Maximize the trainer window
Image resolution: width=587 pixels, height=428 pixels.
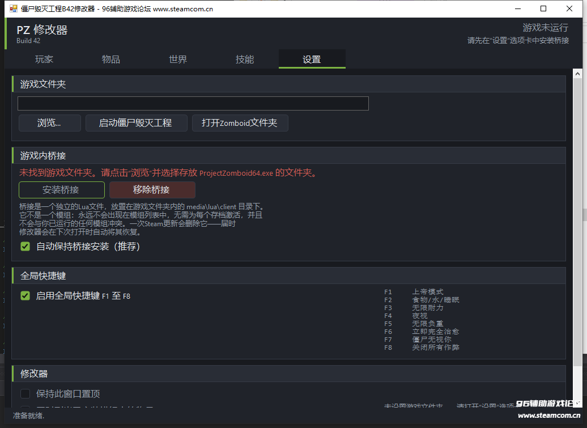click(543, 9)
